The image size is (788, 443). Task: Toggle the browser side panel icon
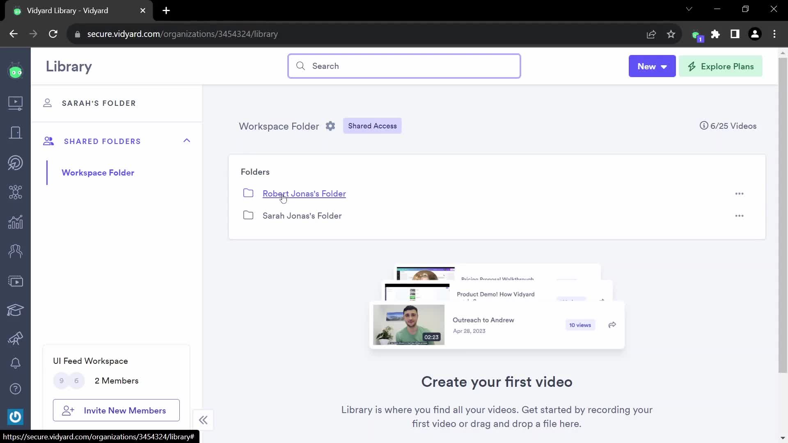735,34
